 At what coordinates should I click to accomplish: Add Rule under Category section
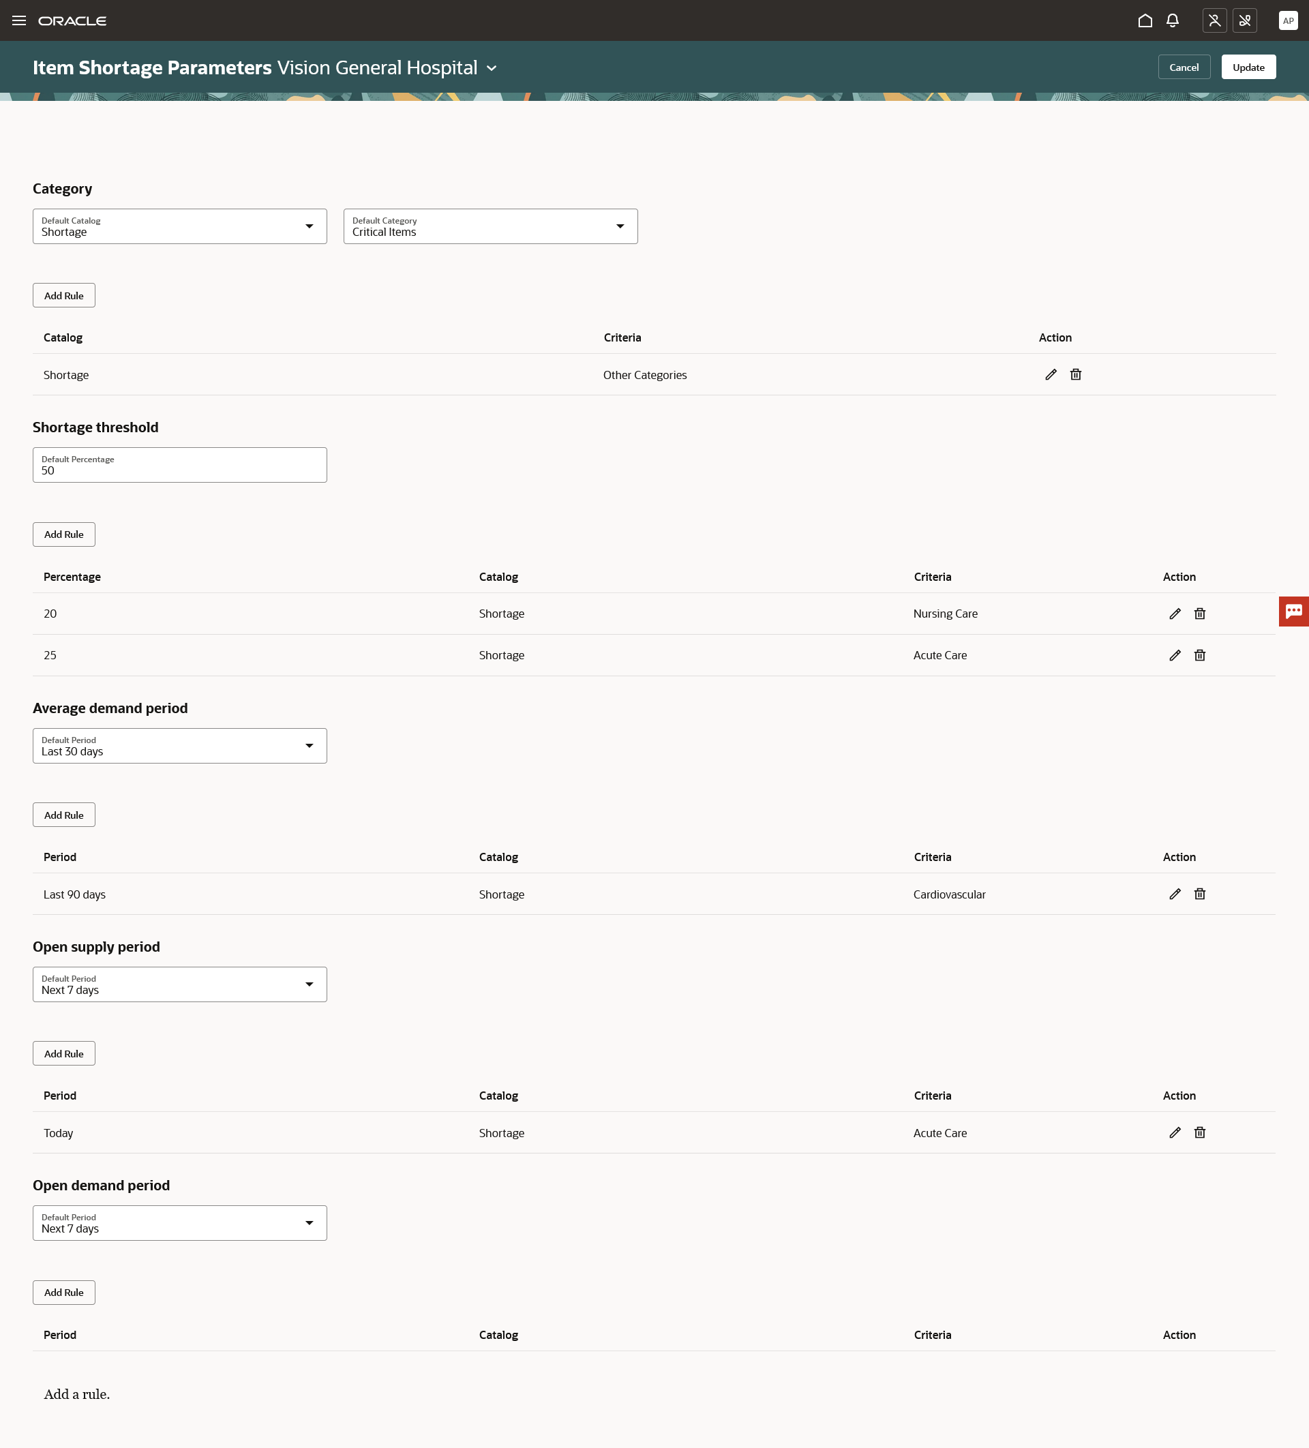64,295
